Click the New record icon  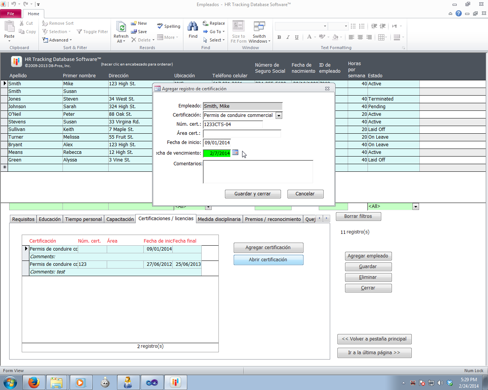(x=134, y=23)
